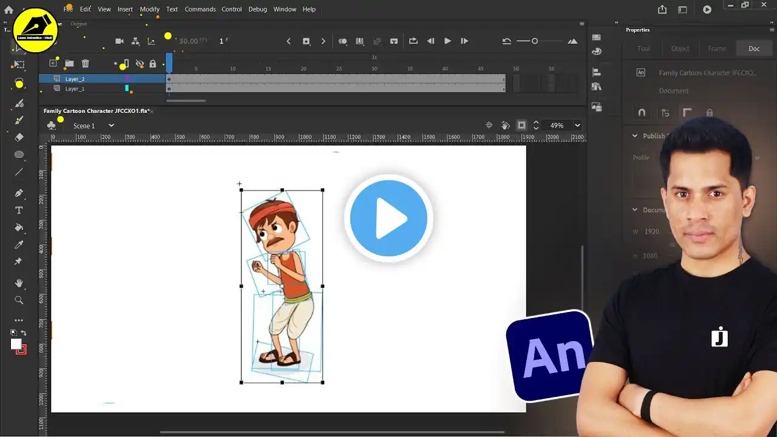Select the Asset Warp pin tool
Screen dimensions: 777x437
click(19, 262)
